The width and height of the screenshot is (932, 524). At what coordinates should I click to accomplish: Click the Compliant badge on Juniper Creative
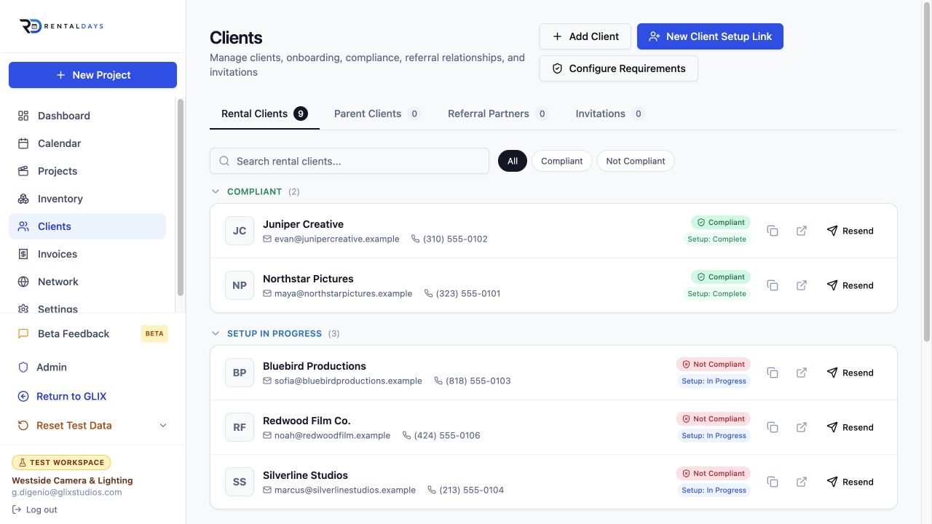tap(721, 223)
